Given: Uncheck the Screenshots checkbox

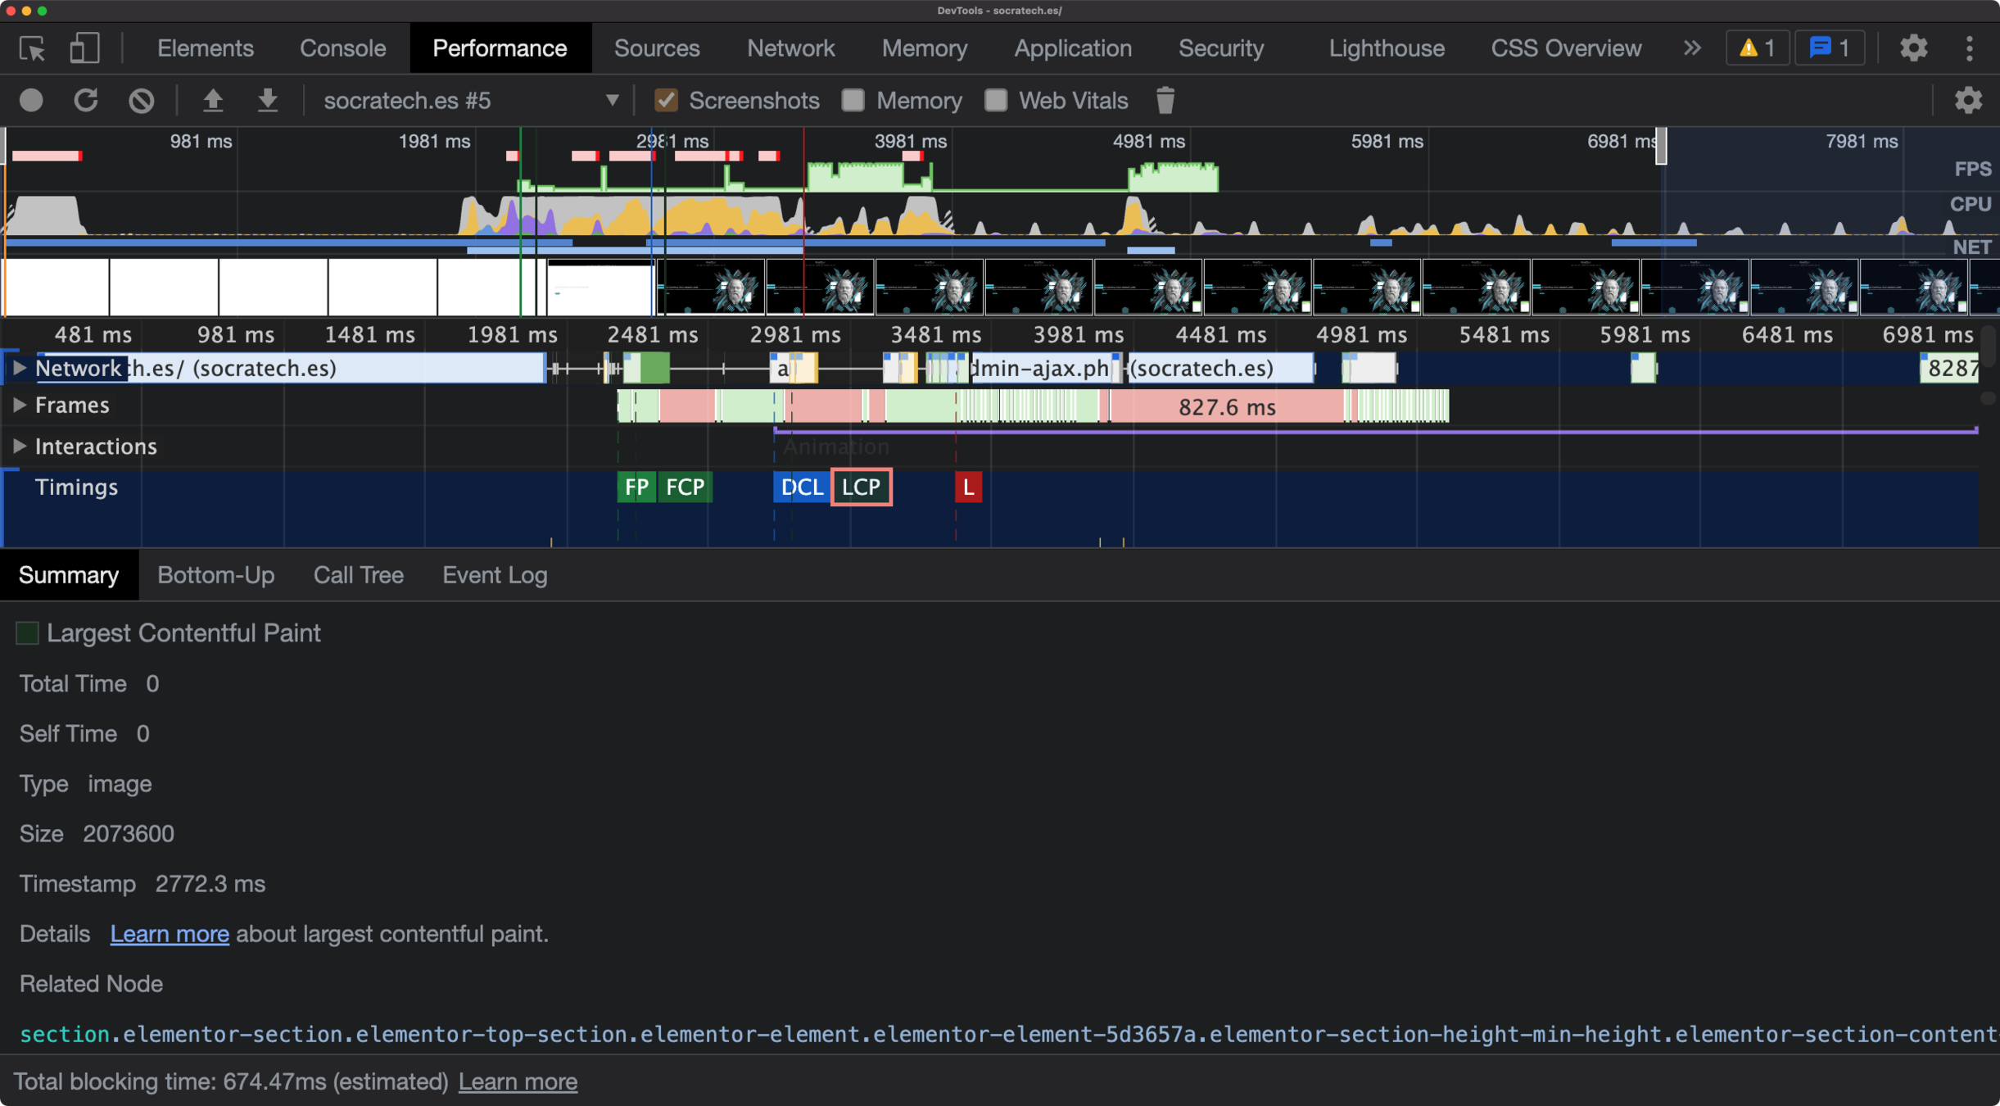Looking at the screenshot, I should point(666,101).
